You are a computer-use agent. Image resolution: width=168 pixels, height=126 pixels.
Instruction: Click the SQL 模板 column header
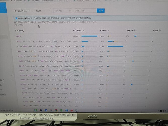tap(18, 31)
